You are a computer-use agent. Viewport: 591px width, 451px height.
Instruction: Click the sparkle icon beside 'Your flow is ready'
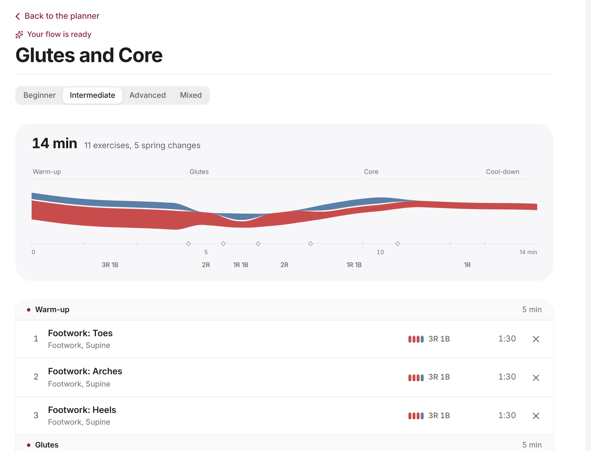[x=19, y=35]
